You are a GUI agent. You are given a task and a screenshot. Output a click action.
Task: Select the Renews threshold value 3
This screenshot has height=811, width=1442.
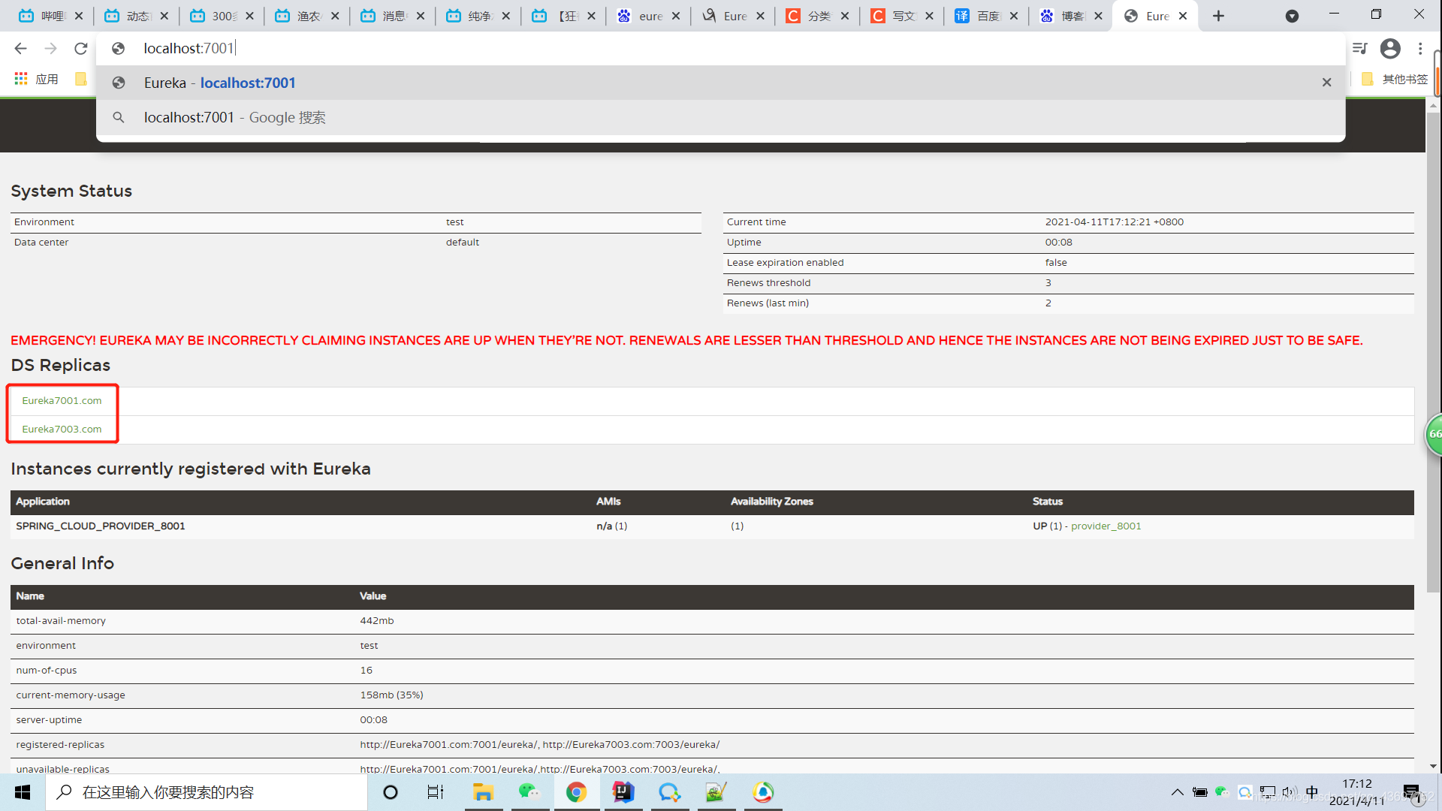click(1048, 282)
